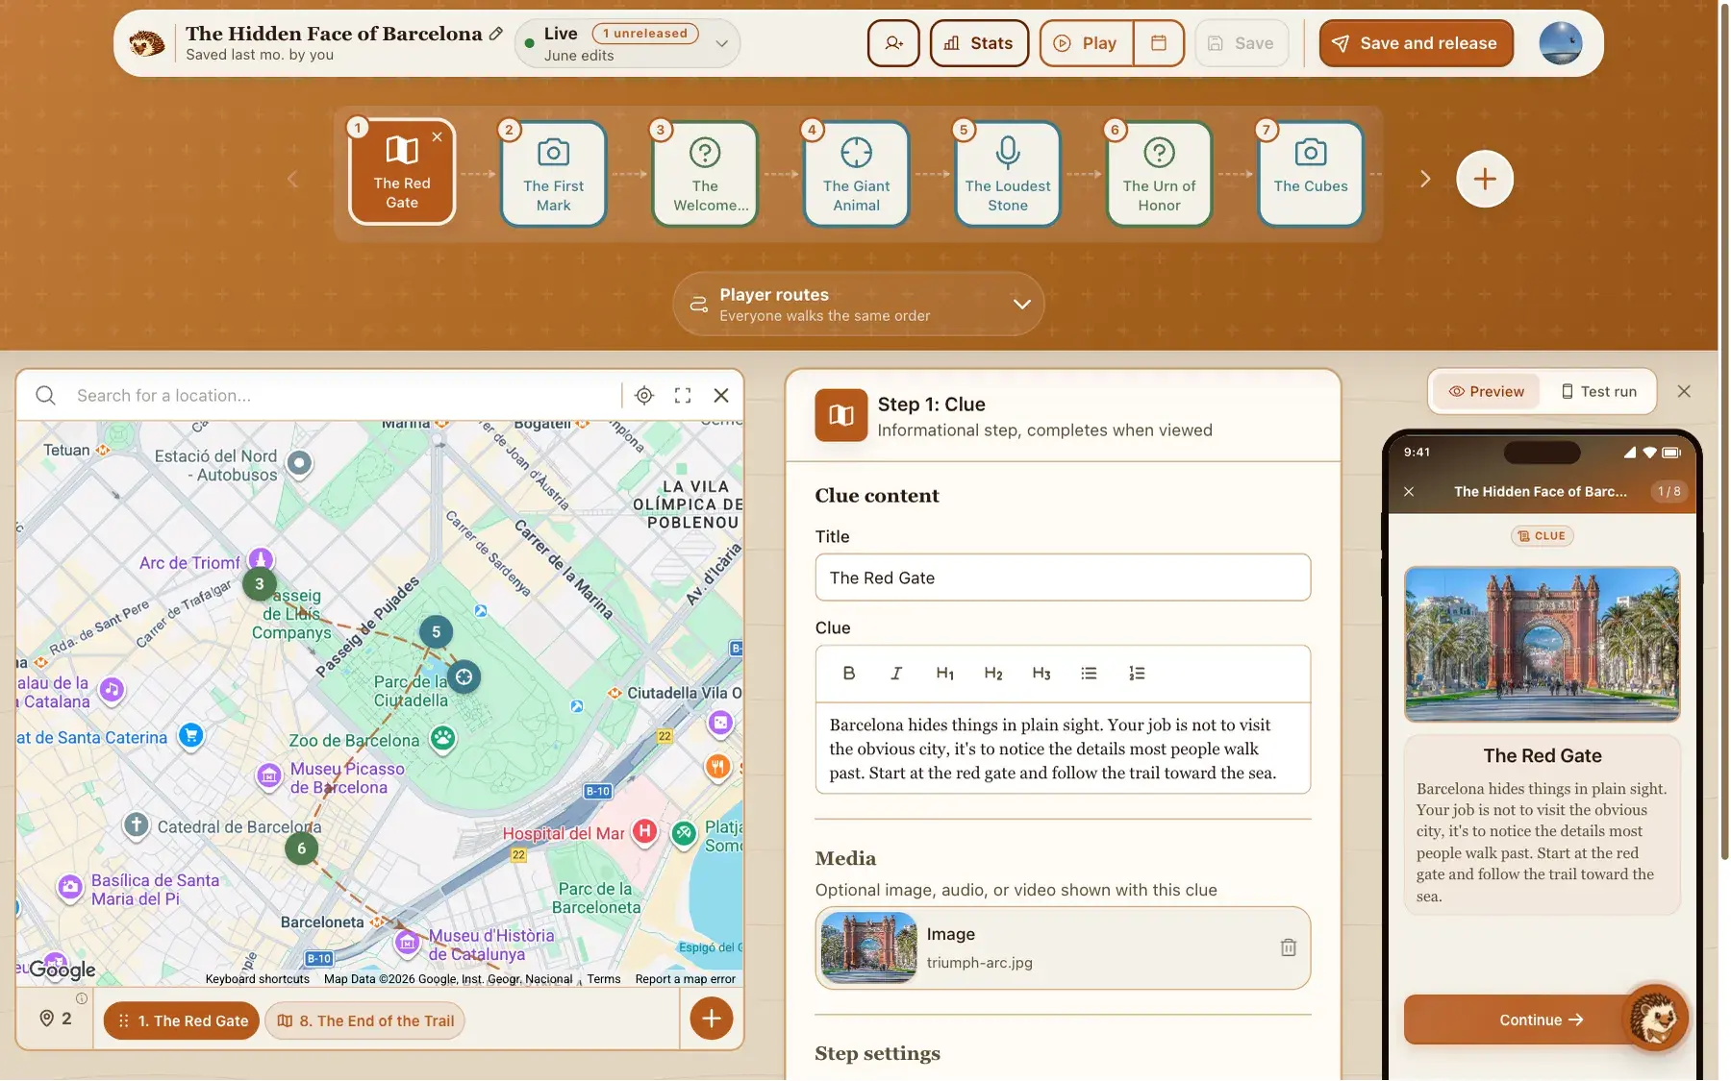The width and height of the screenshot is (1731, 1081).
Task: Open the calendar schedule icon next to Play
Action: (1159, 43)
